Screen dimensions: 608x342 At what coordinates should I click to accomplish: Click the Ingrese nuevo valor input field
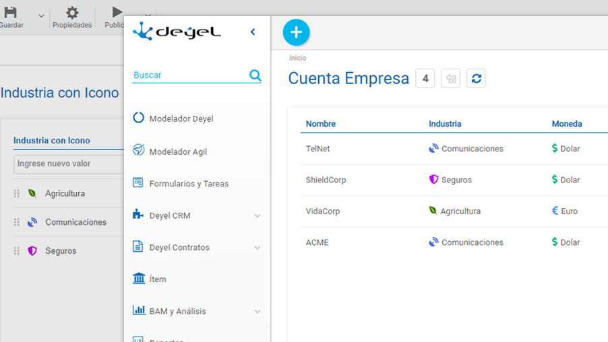(x=69, y=164)
